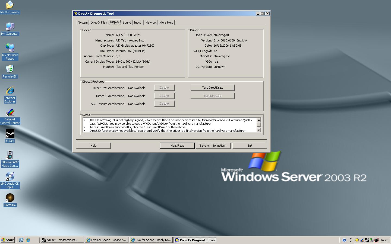Switch to Live for Speed - Online taskbar window
Screen dimensions: 391x244
click(106, 240)
